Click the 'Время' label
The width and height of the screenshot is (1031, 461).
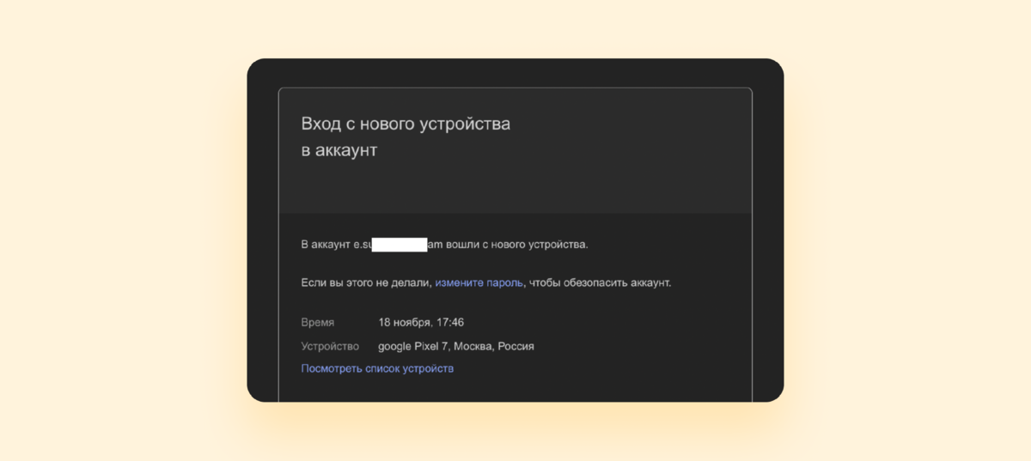pos(318,323)
